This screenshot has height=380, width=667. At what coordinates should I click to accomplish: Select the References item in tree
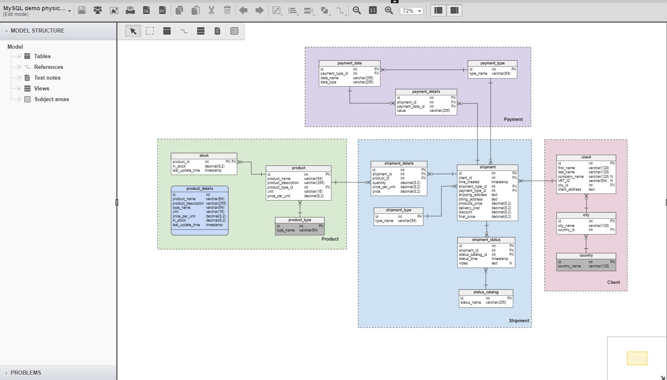[48, 67]
